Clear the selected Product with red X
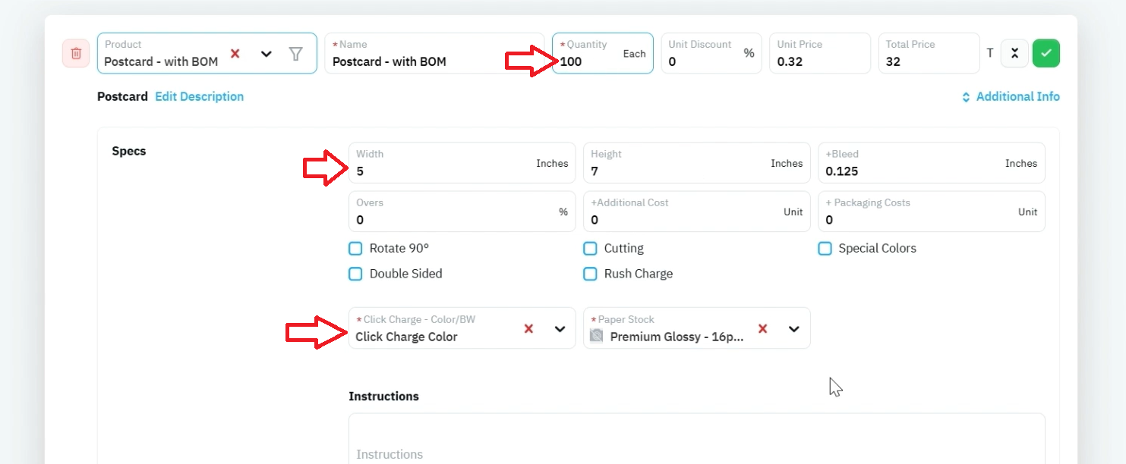The height and width of the screenshot is (464, 1126). (x=235, y=53)
